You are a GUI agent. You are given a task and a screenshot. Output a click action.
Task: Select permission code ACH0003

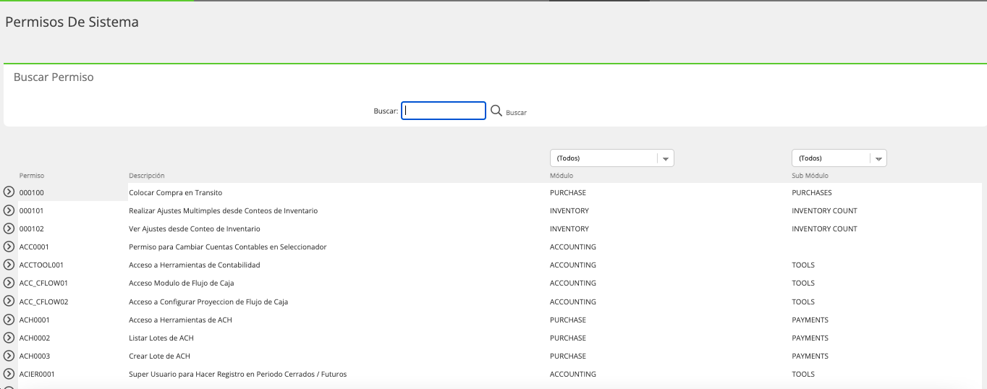click(x=35, y=356)
